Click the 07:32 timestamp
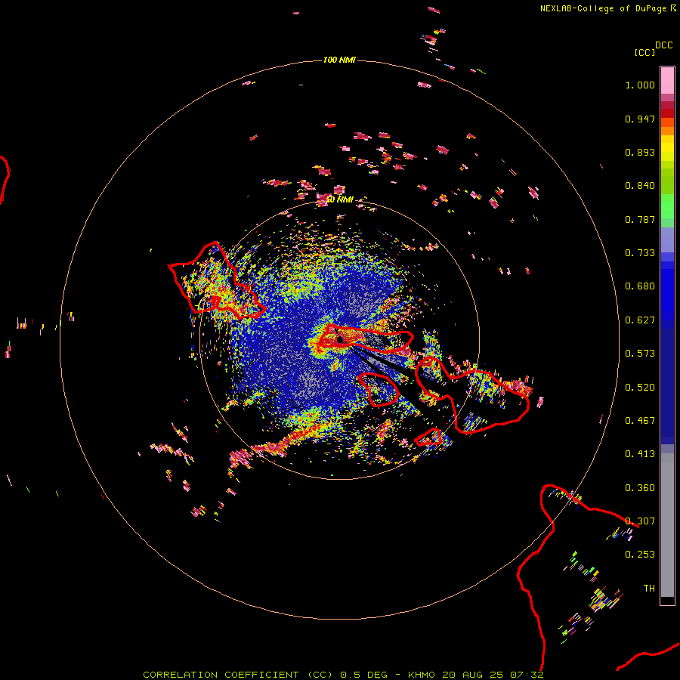 pos(527,675)
